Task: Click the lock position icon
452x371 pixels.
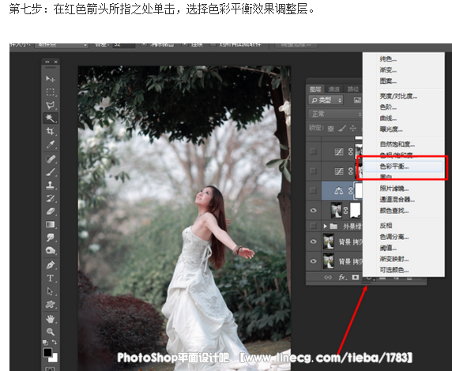Action: click(353, 128)
